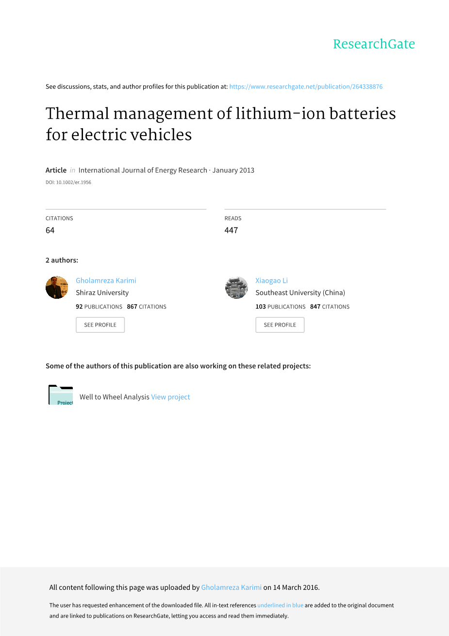449x636 pixels.
Task: Click the 64 citations count
Action: (x=50, y=230)
